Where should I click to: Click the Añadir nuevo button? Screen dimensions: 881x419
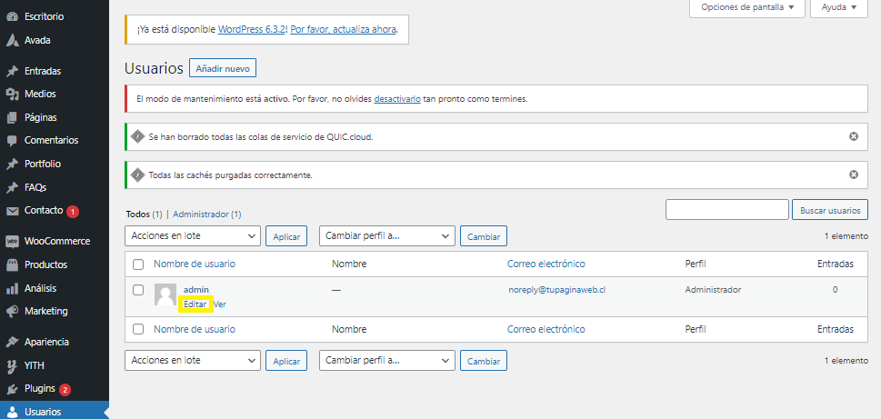[223, 68]
